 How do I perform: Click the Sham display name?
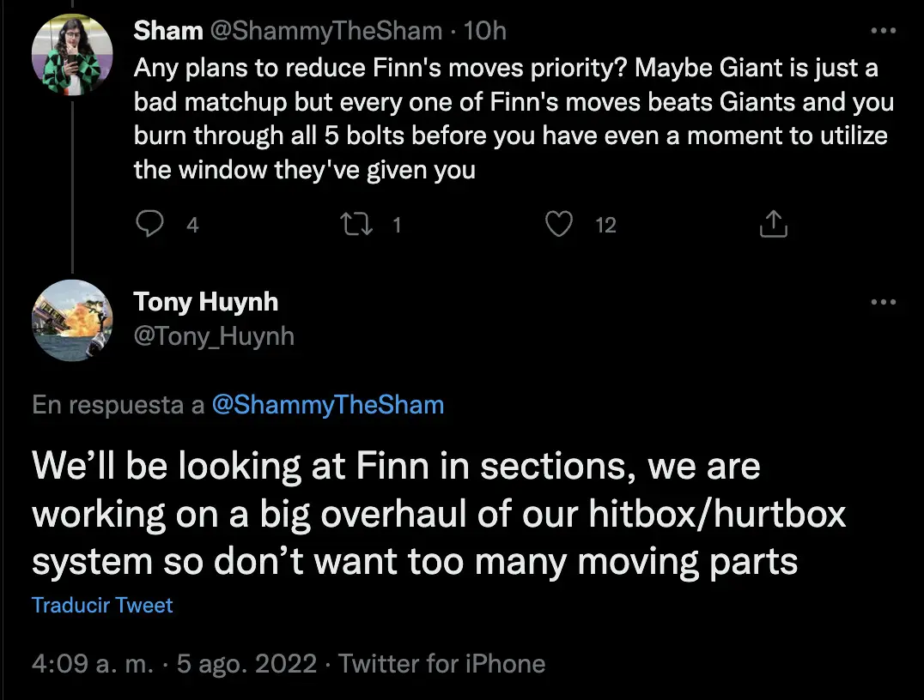point(168,31)
